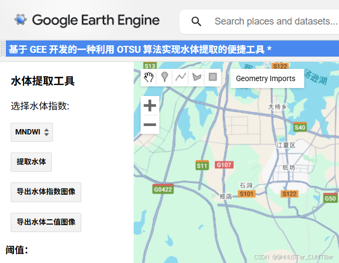Click the 郑店 label on map

coord(226,196)
